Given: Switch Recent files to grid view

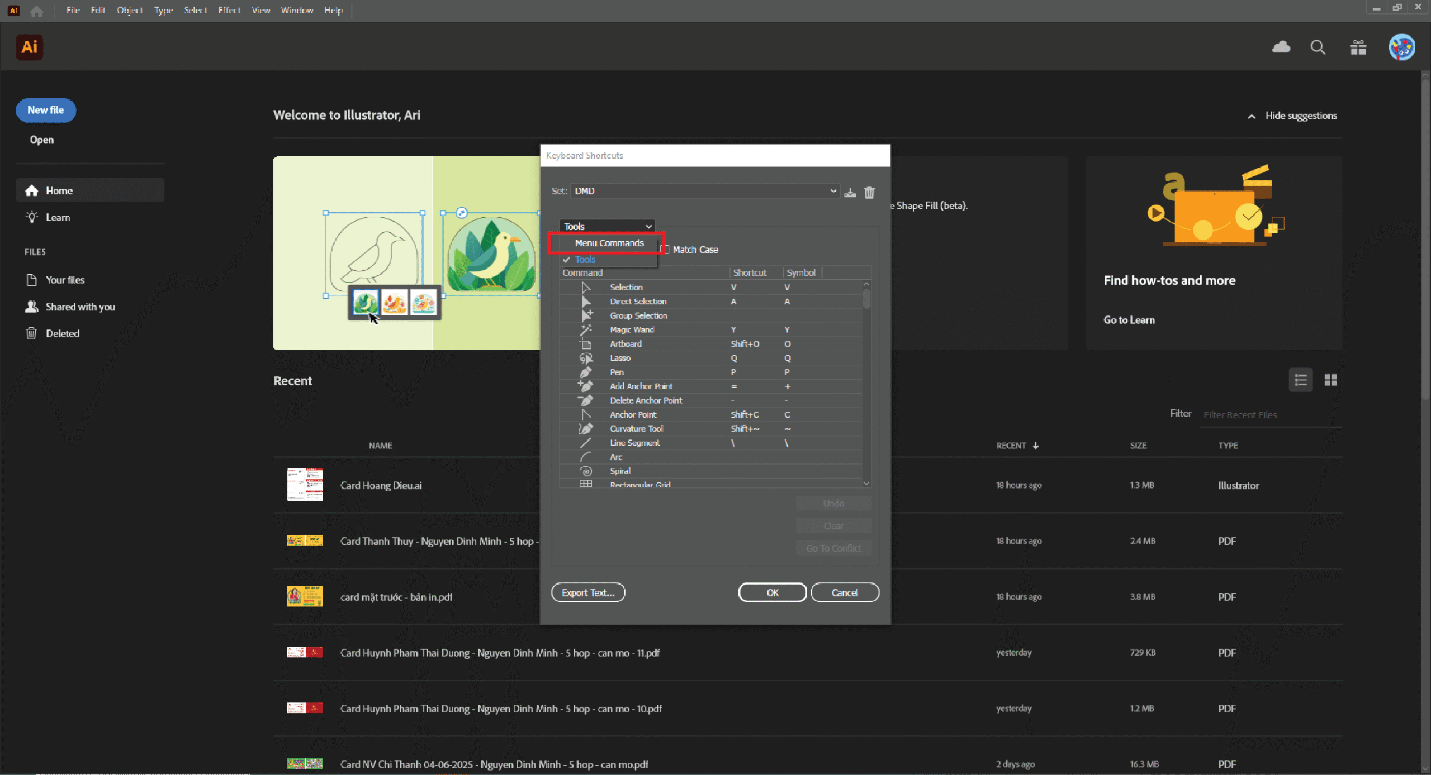Looking at the screenshot, I should 1330,380.
